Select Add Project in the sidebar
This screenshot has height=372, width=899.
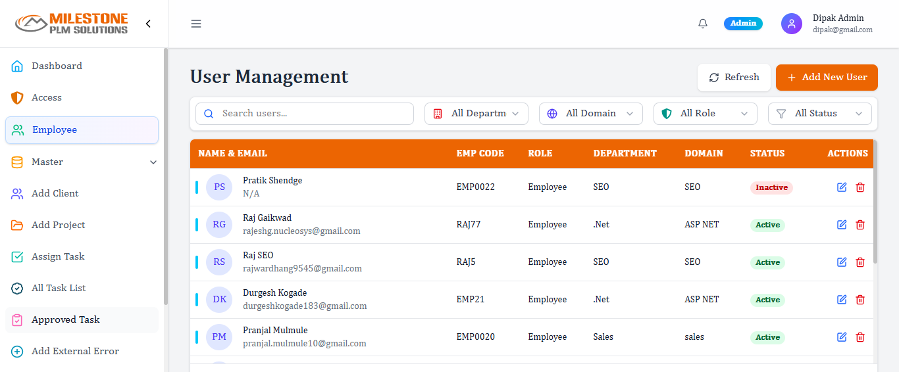click(x=58, y=225)
